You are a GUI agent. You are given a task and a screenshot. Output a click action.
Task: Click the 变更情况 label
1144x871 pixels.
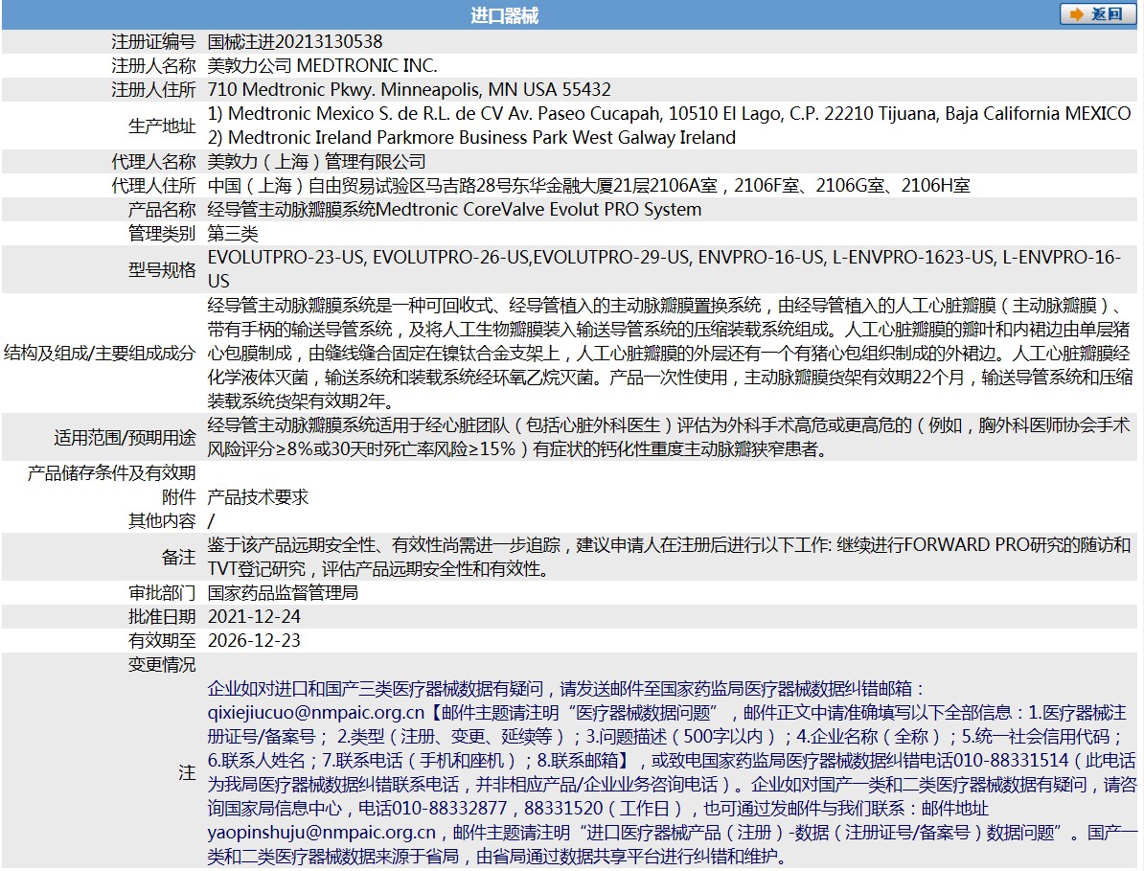pyautogui.click(x=162, y=665)
